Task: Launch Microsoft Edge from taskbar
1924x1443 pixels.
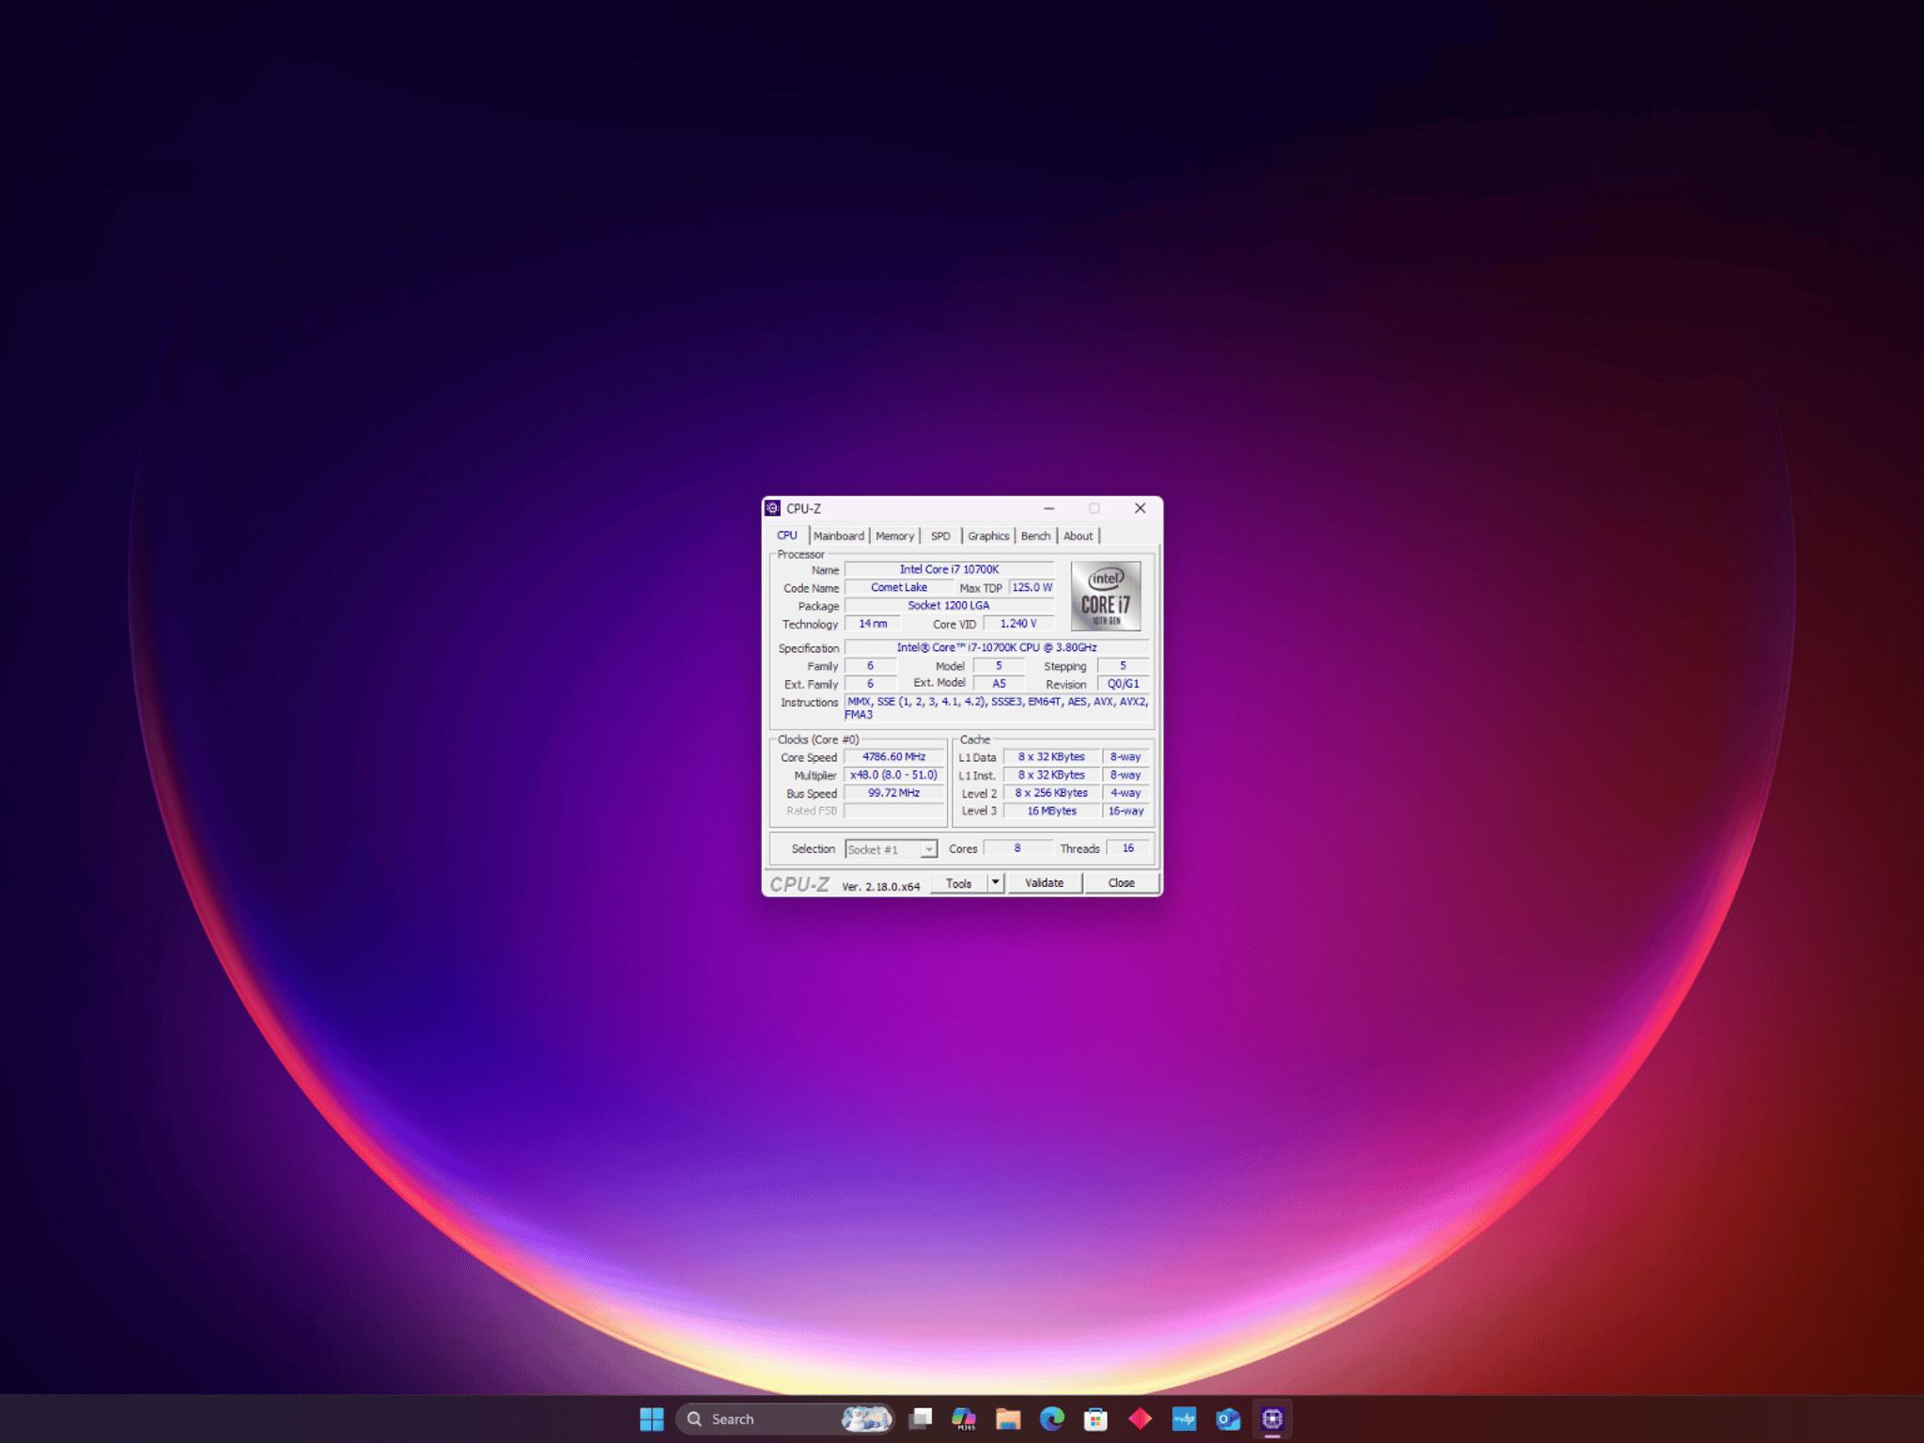Action: tap(1052, 1419)
